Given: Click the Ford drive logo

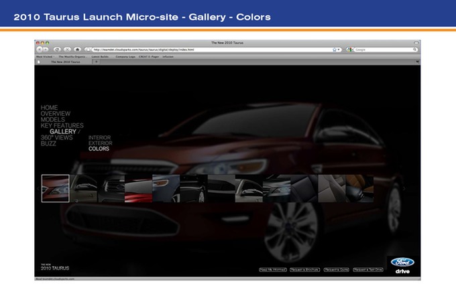Looking at the screenshot, I should click(402, 266).
